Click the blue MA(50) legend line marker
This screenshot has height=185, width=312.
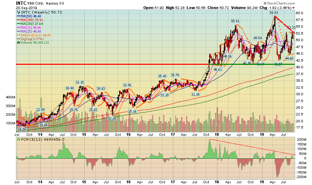(18, 17)
